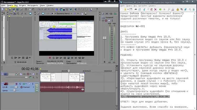This screenshot has height=110, width=197.
Task: Click the padlock icon in text editor toolbar
Action: click(x=178, y=9)
